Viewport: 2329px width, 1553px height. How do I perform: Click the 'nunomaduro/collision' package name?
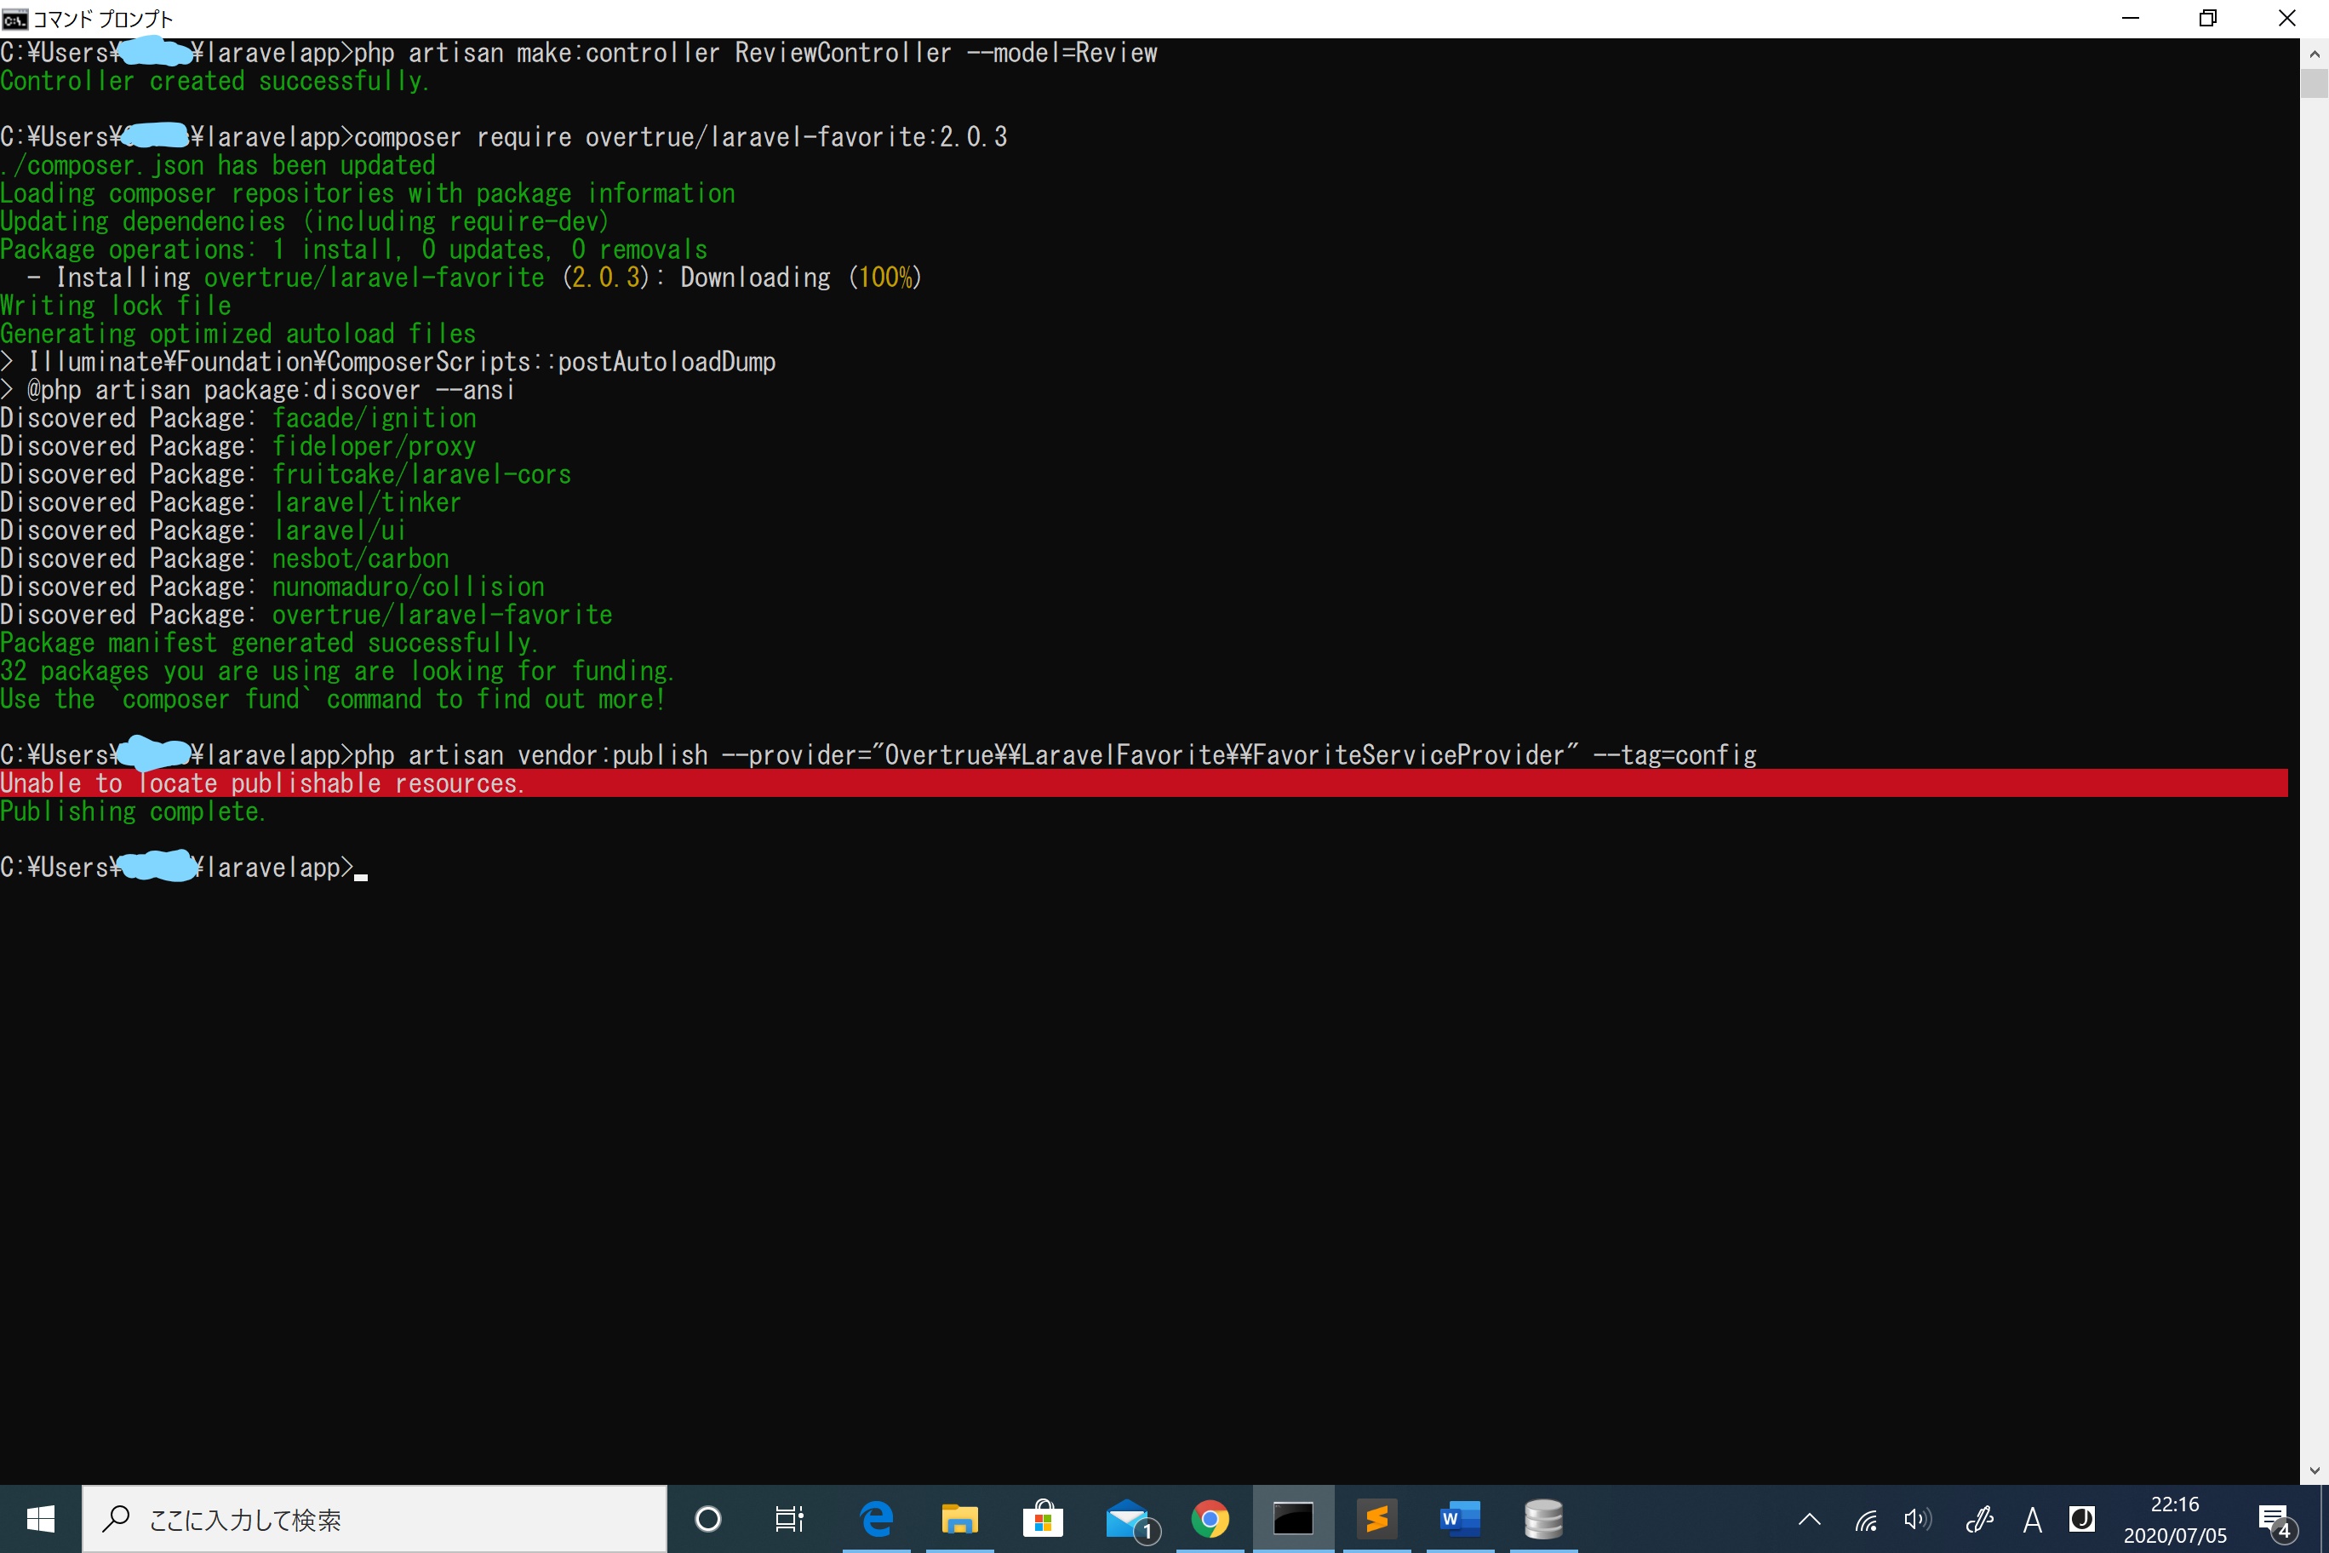coord(408,587)
